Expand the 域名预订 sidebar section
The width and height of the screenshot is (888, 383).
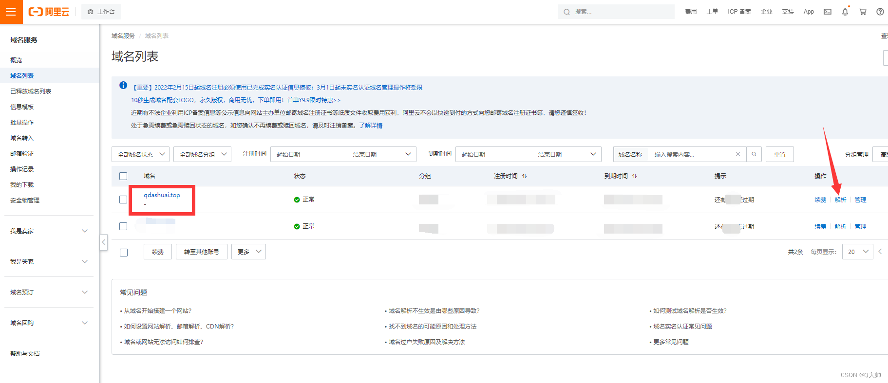[x=49, y=292]
